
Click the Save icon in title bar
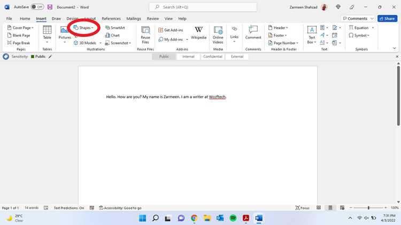pos(50,7)
